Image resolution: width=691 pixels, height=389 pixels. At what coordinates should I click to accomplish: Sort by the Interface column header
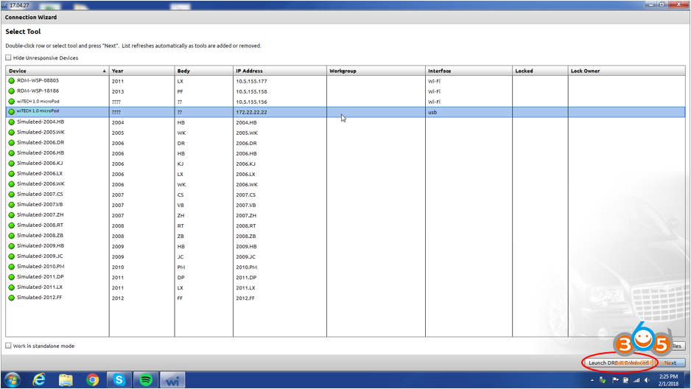(469, 71)
